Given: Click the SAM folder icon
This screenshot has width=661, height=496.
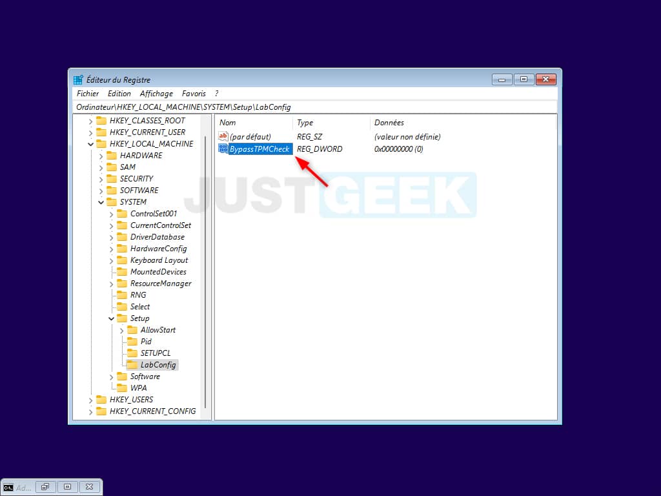Looking at the screenshot, I should (112, 167).
